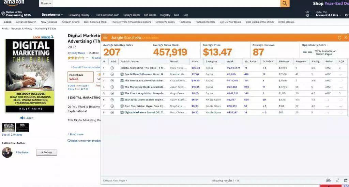The height and width of the screenshot is (187, 349).
Task: Open Best Sellers & More subnav item
Action: (x=95, y=22)
